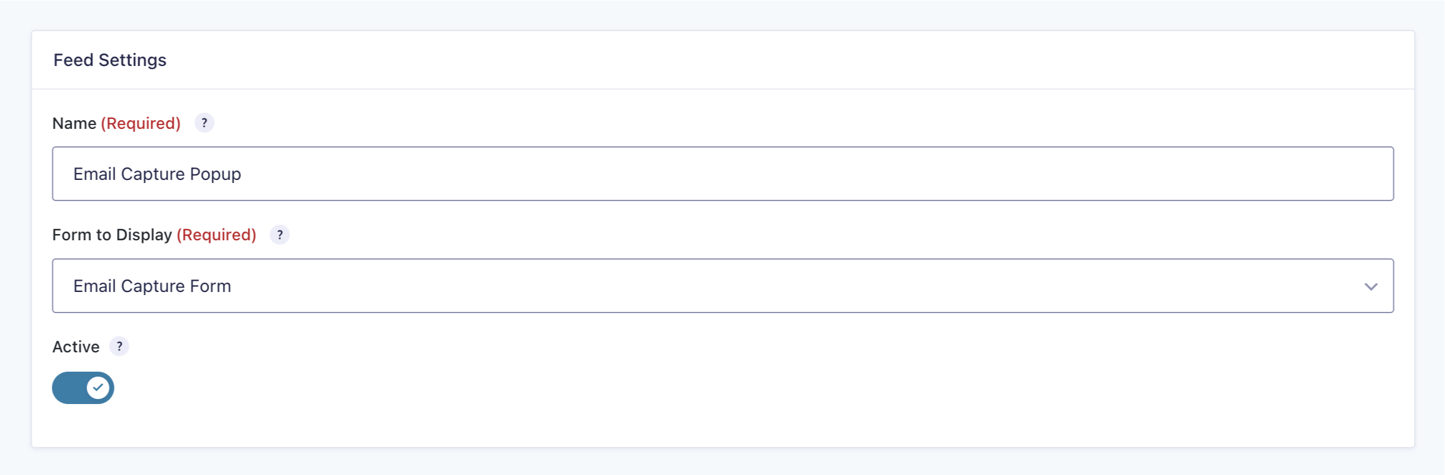This screenshot has width=1445, height=475.
Task: Click blank header area right of Feed Settings
Action: click(x=747, y=60)
